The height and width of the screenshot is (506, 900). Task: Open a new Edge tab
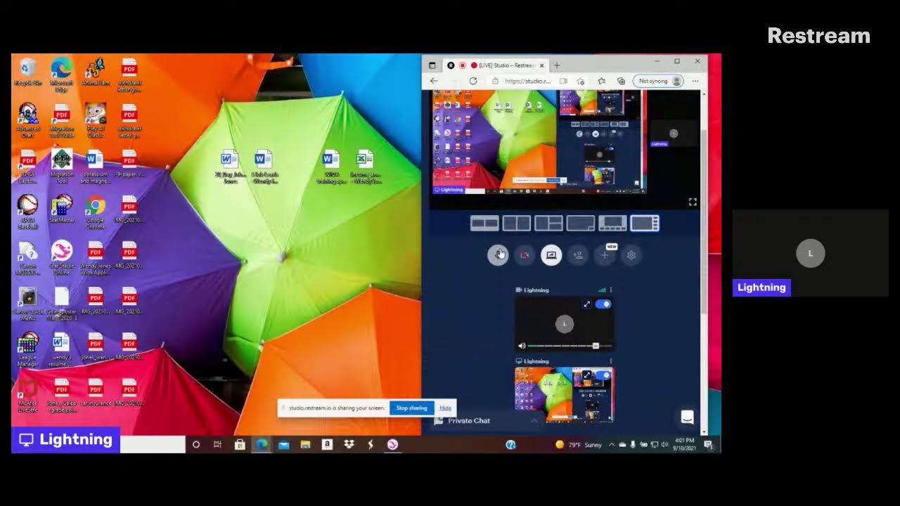click(557, 65)
